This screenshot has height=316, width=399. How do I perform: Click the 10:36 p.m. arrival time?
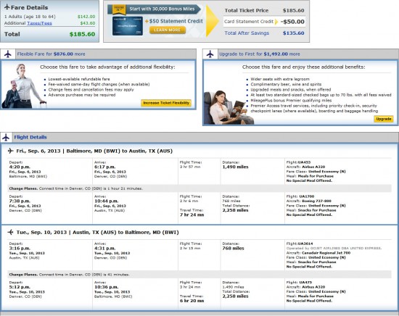click(107, 287)
